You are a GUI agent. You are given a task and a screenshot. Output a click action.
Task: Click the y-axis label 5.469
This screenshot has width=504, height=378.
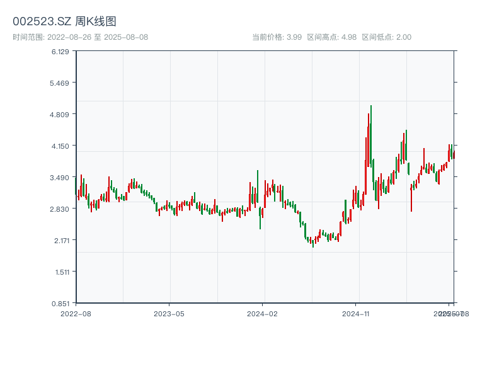pyautogui.click(x=59, y=83)
